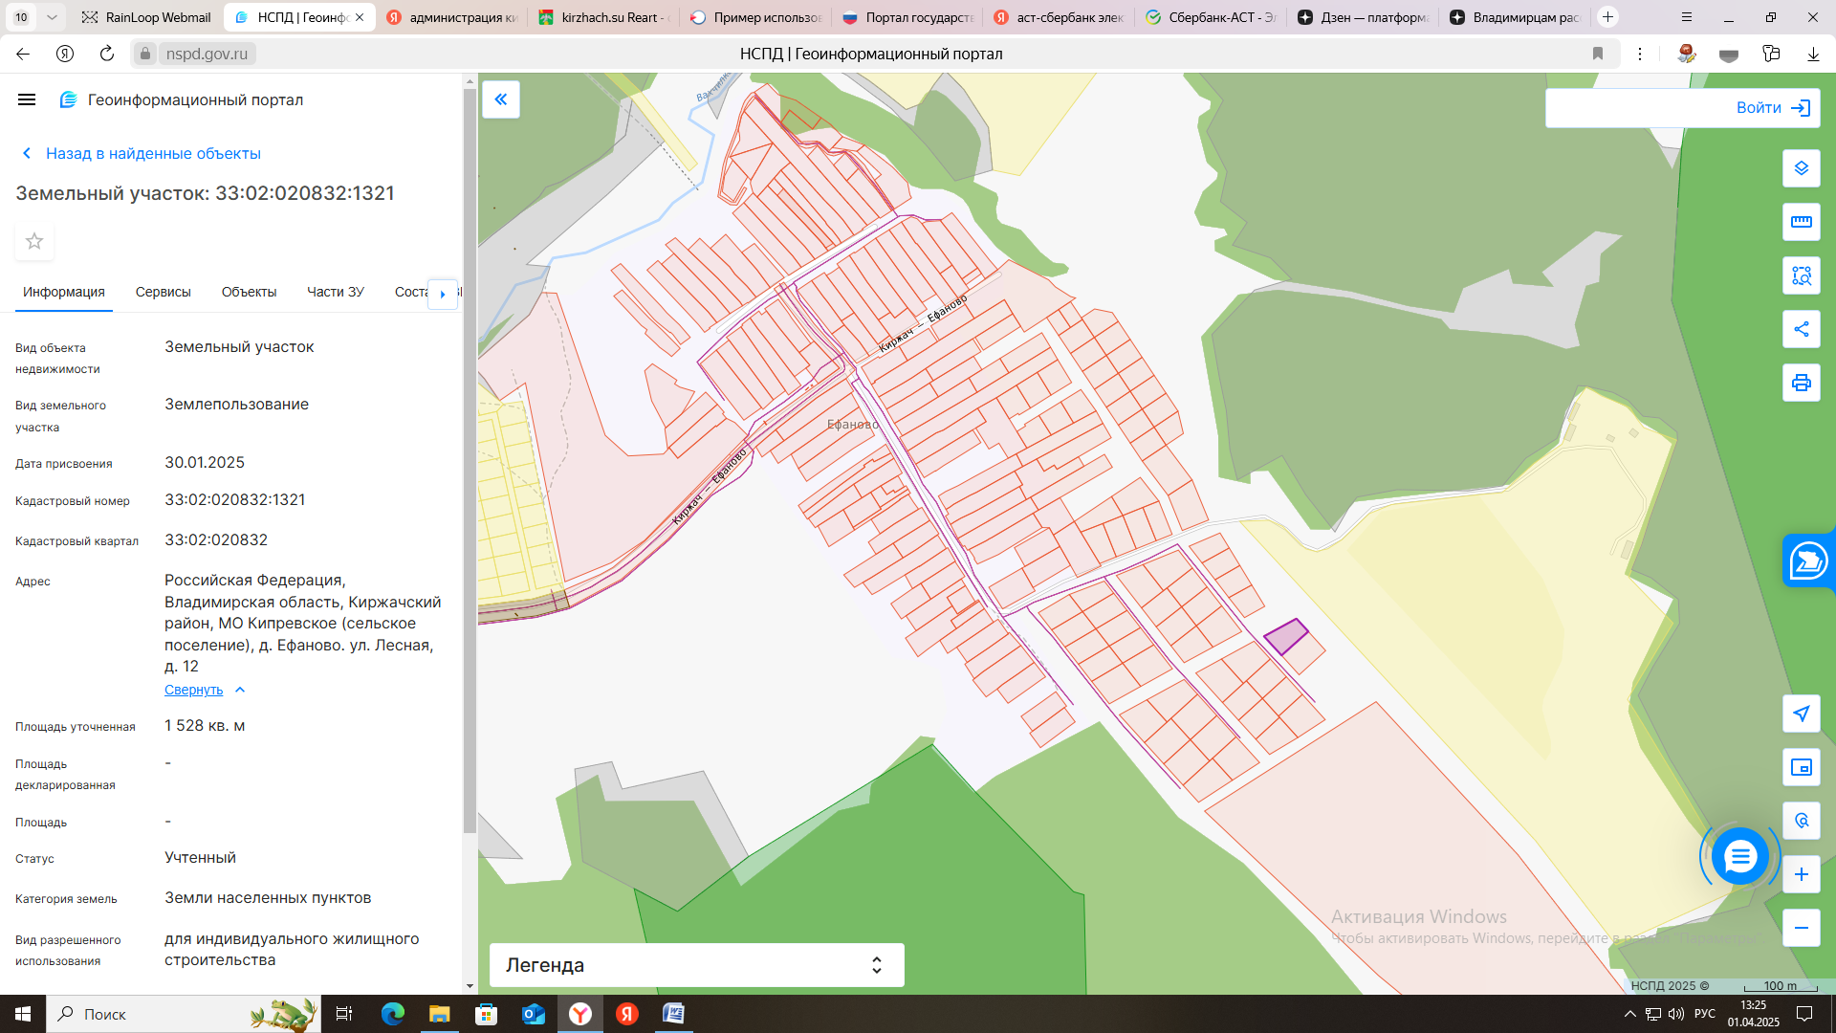The width and height of the screenshot is (1836, 1033).
Task: Click the print map icon
Action: coord(1801,383)
